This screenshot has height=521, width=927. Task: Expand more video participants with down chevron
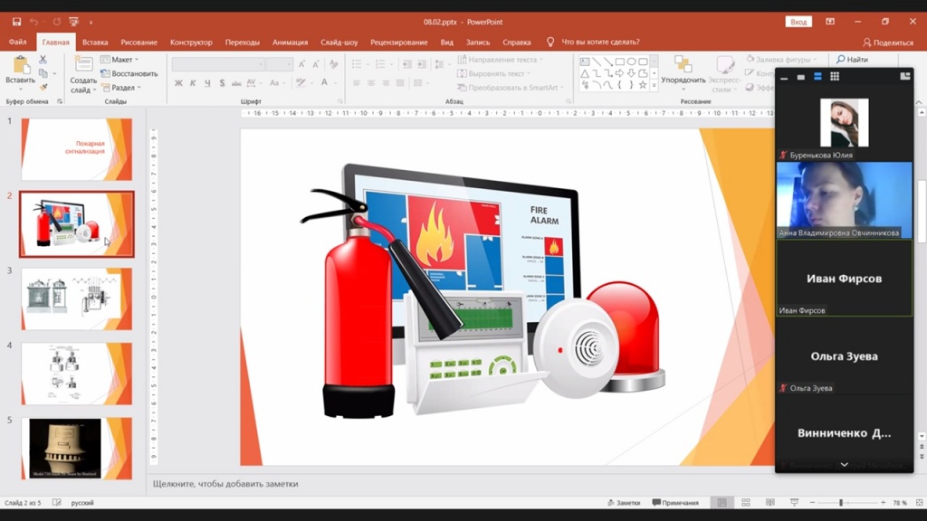[x=844, y=465]
